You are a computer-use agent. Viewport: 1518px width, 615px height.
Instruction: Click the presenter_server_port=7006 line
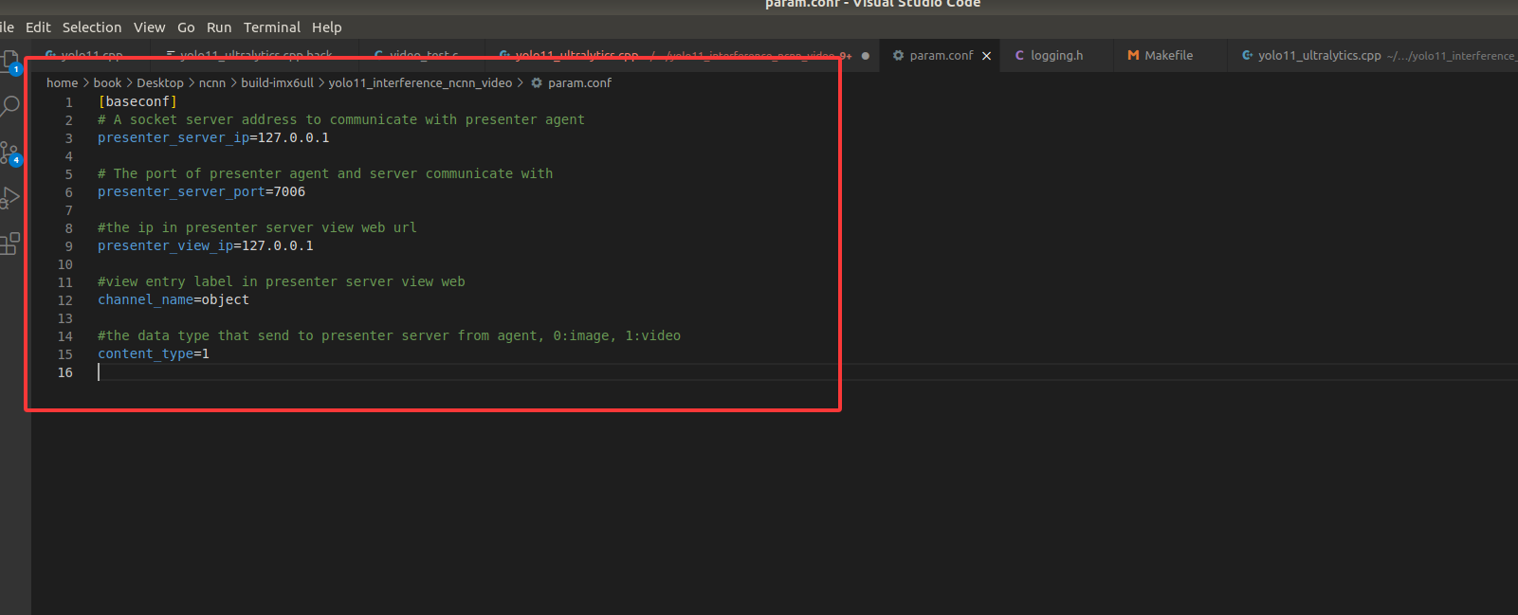coord(201,191)
